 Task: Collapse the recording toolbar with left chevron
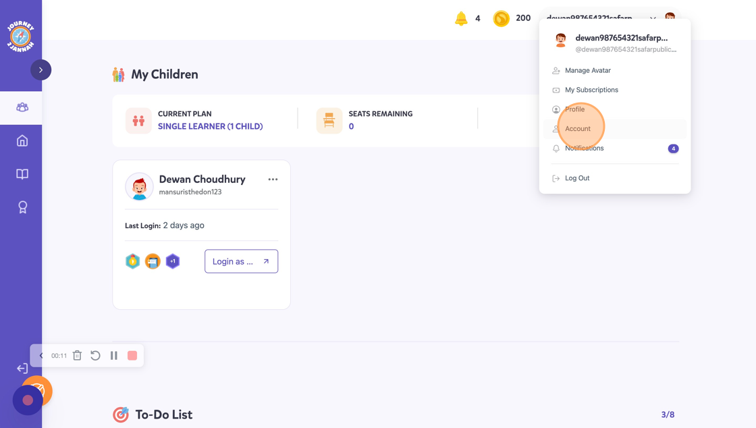41,356
